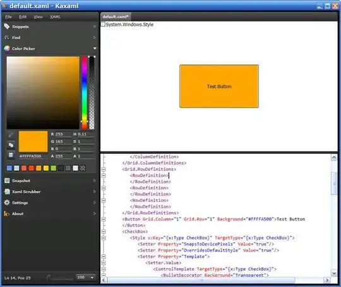The image size is (341, 287).
Task: Click the About Kaxaml logo icon
Action: (7, 214)
